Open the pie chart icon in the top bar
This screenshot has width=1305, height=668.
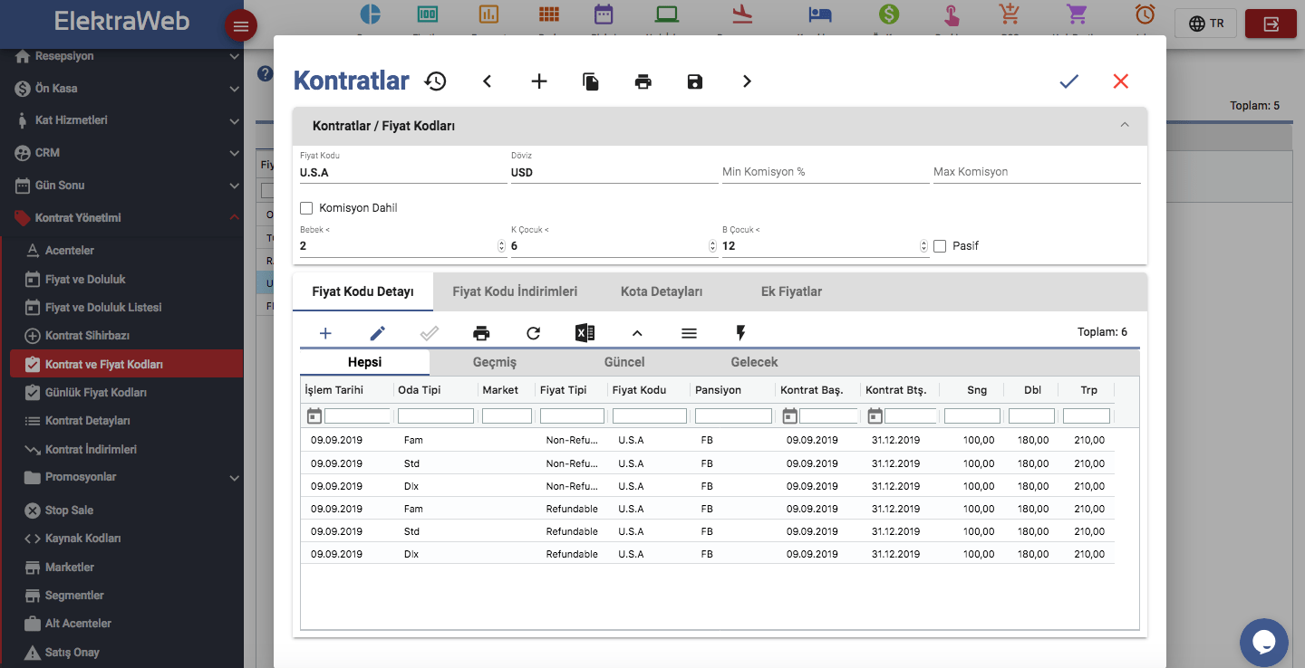click(x=370, y=14)
